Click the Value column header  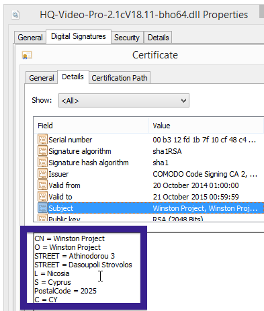(x=206, y=126)
